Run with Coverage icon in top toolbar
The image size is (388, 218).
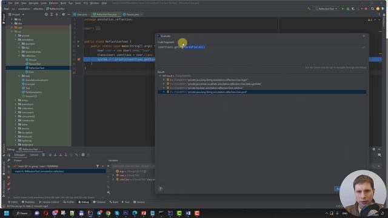click(353, 8)
